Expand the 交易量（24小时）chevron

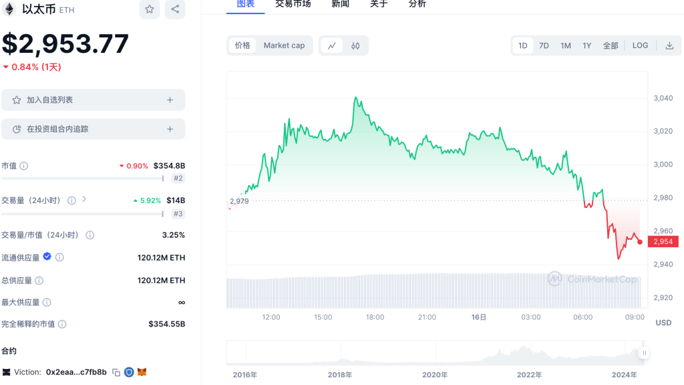84,199
